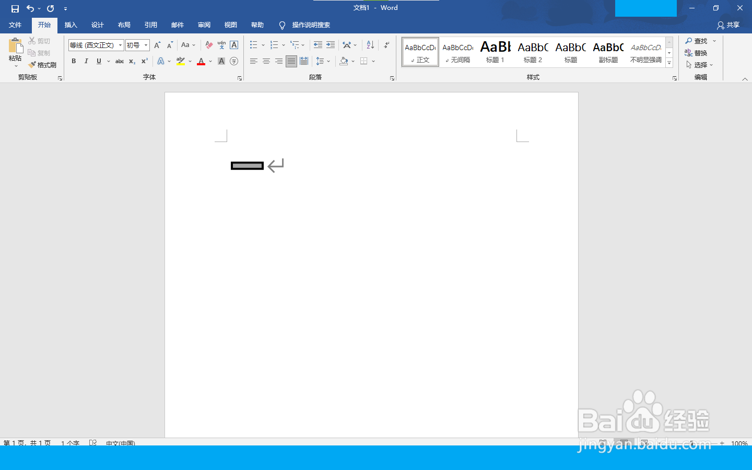This screenshot has width=752, height=470.
Task: Click the enclosed character (字) icon
Action: tap(234, 61)
